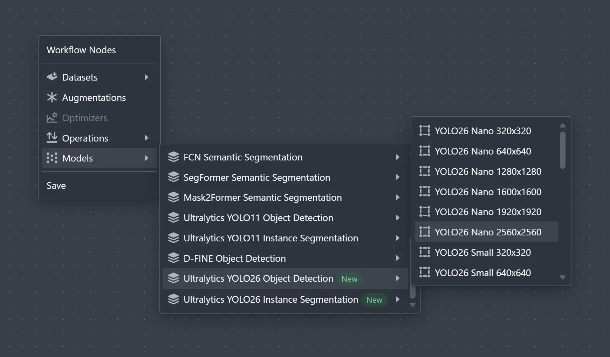This screenshot has height=357, width=610.
Task: Expand FCN Semantic Segmentation submenu arrow
Action: click(x=398, y=157)
